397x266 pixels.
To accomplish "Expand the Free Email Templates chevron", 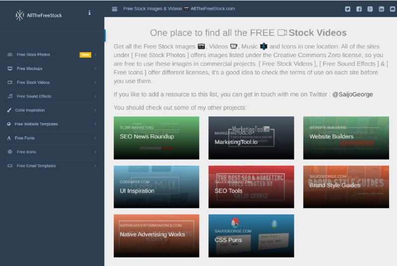I will 95,166.
